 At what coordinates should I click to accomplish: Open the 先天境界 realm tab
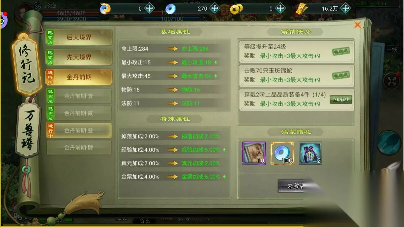(79, 57)
